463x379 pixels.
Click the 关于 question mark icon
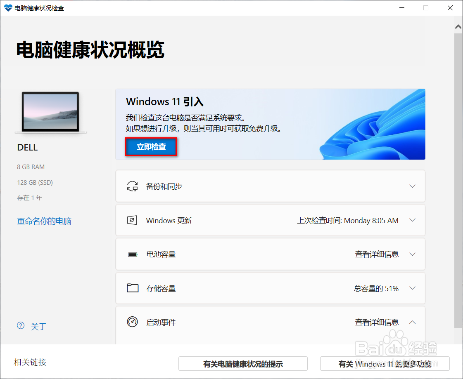(21, 326)
